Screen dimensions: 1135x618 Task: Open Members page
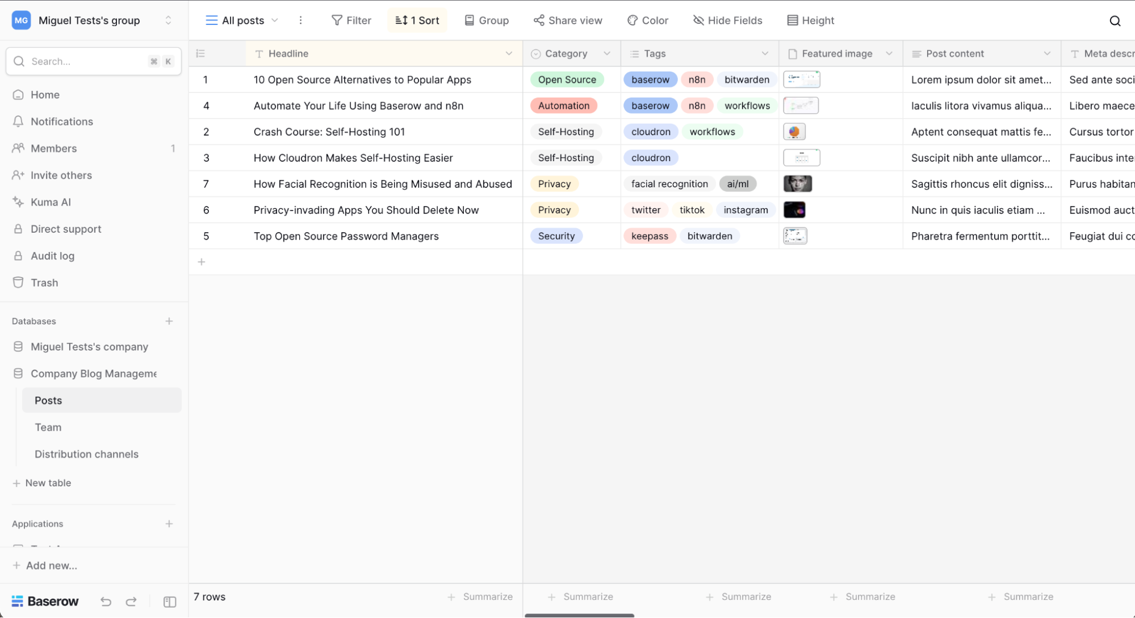[53, 148]
